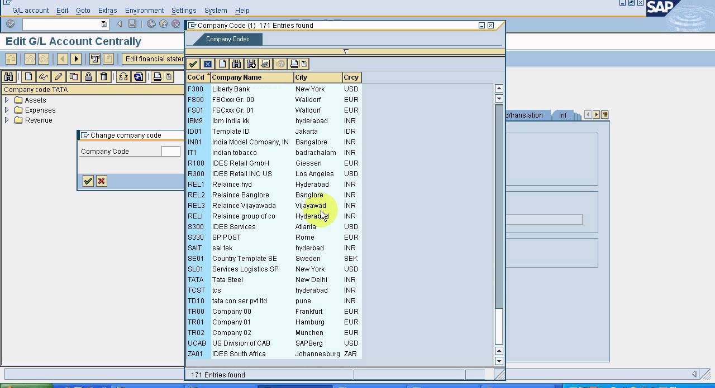715x388 pixels.
Task: Expand the Revenue folder node
Action: click(x=7, y=120)
